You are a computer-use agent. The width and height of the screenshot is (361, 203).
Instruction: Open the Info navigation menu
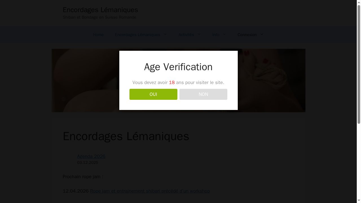click(216, 35)
